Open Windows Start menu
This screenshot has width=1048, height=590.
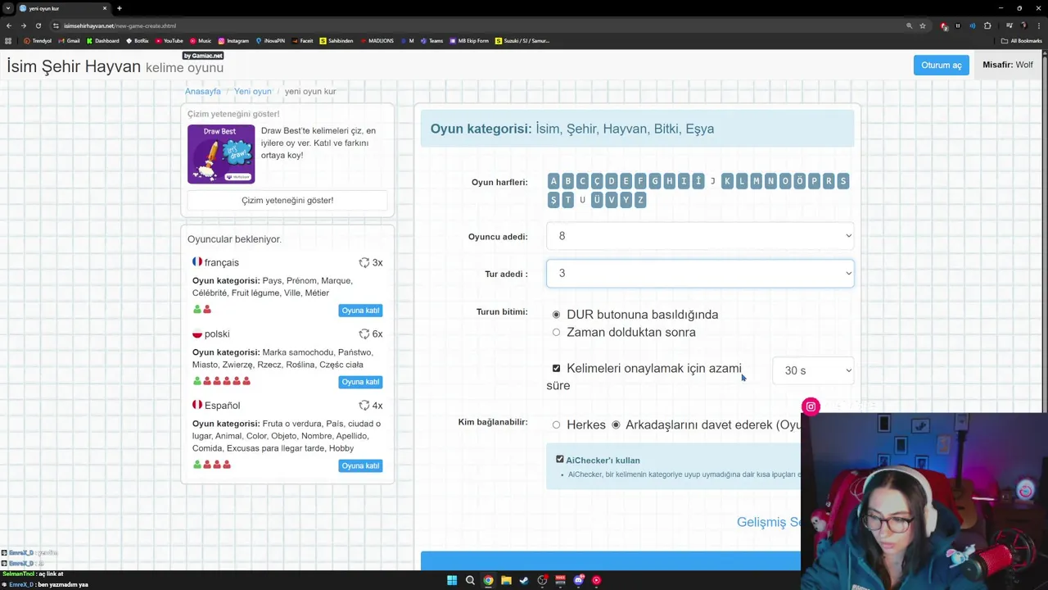(x=452, y=580)
